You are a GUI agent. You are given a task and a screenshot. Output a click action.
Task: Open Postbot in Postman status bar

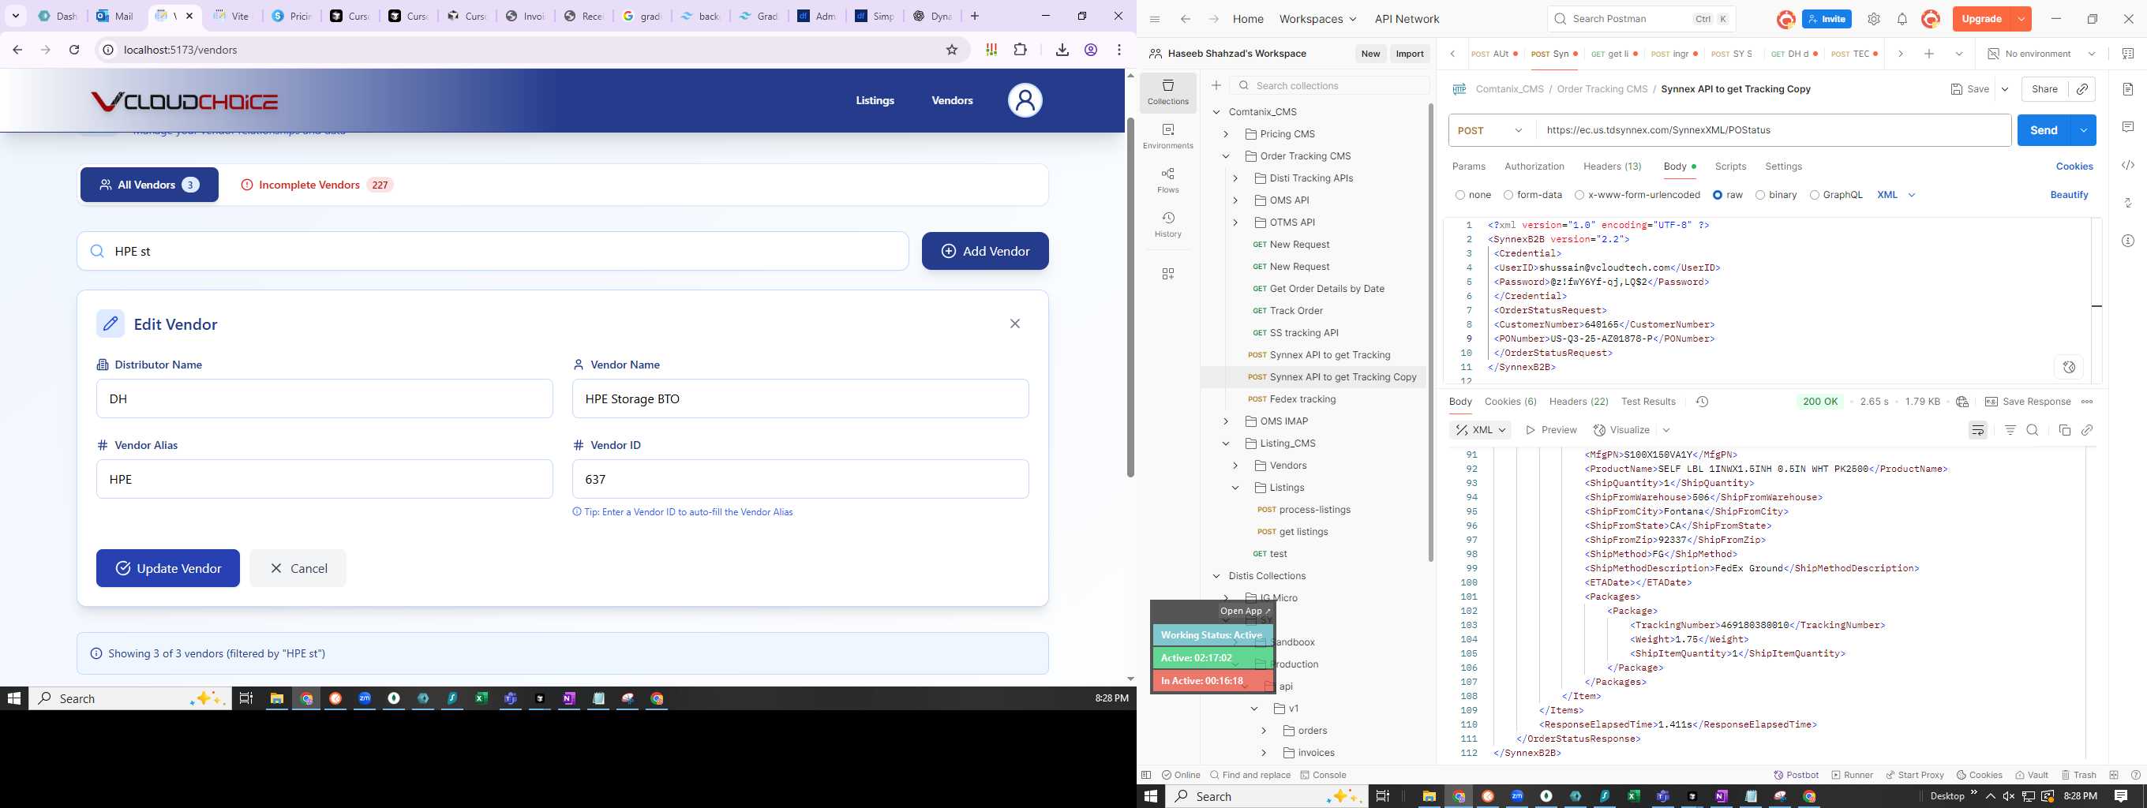pos(1796,775)
